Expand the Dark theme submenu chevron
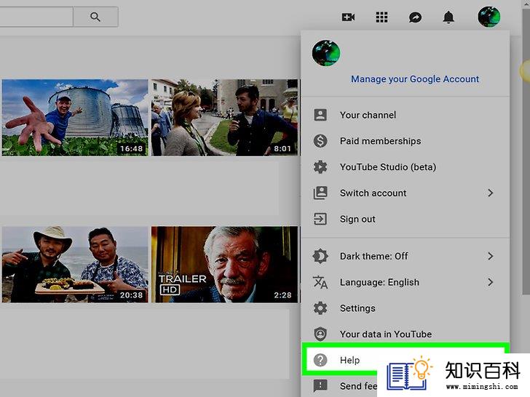 tap(491, 256)
